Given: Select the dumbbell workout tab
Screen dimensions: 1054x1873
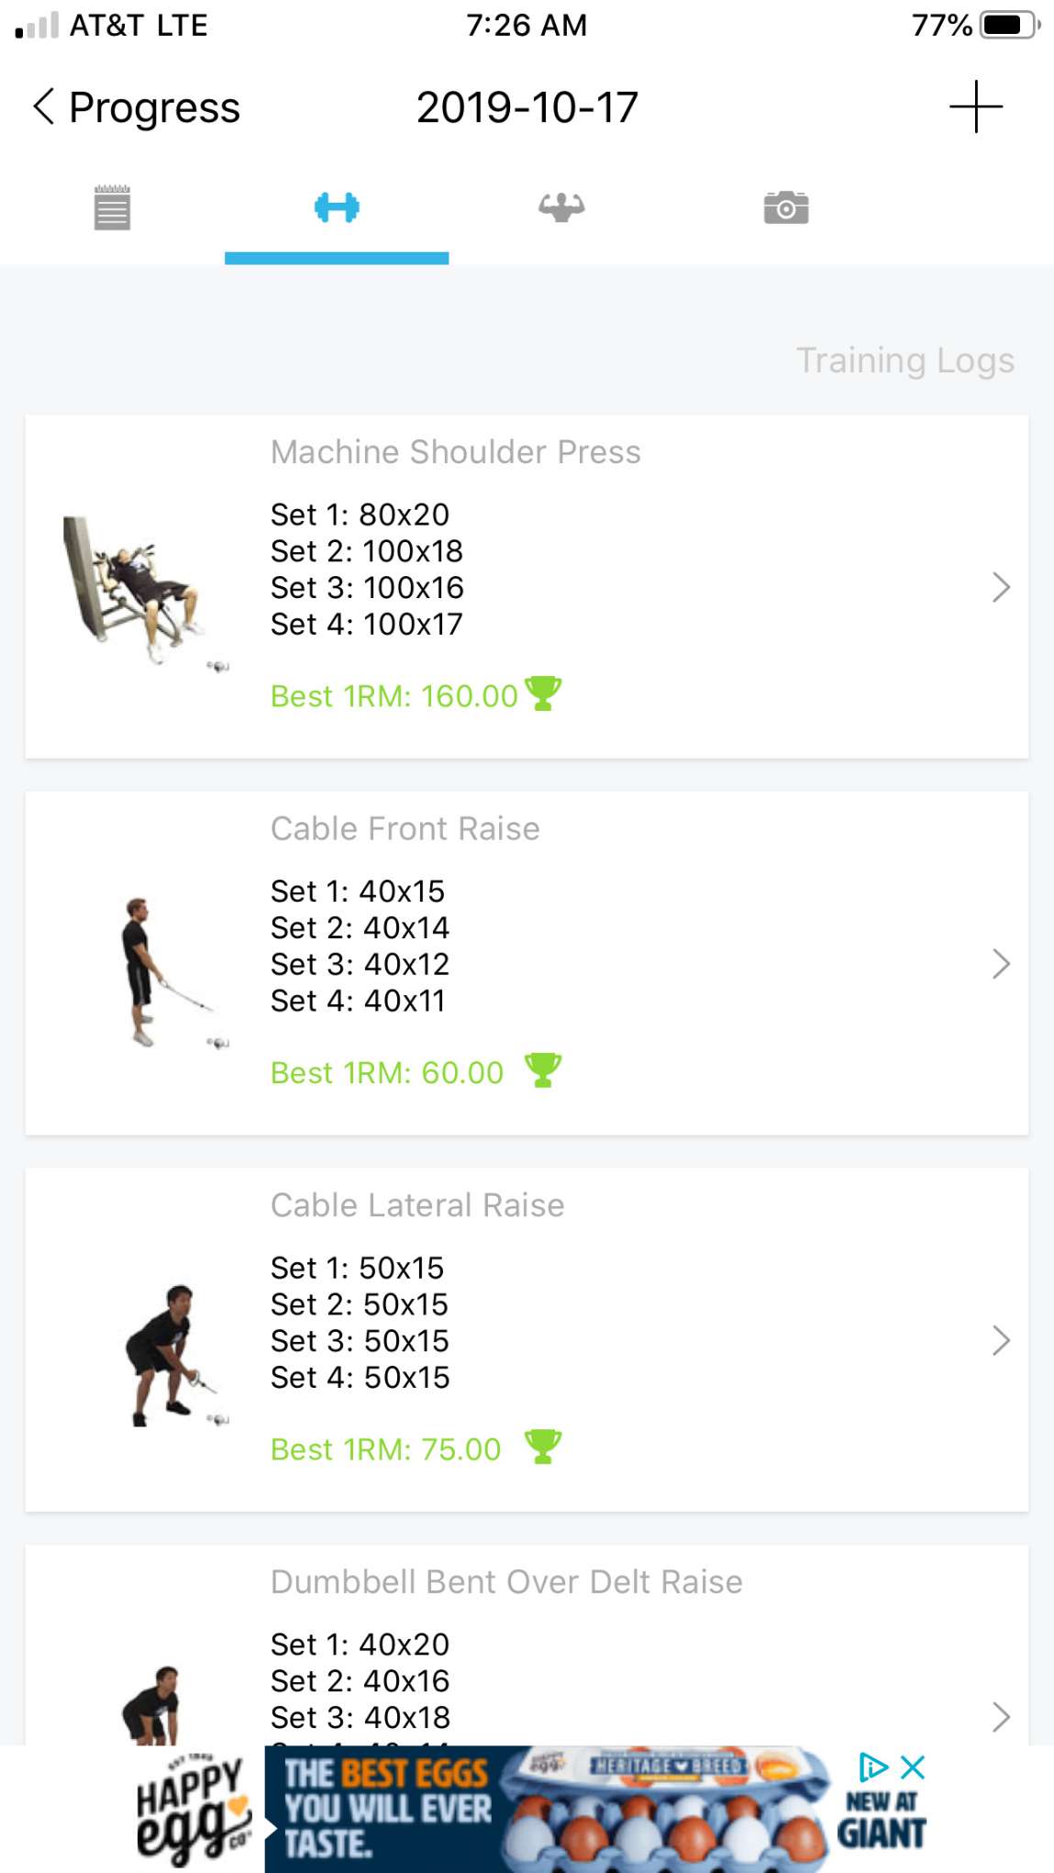Looking at the screenshot, I should tap(337, 207).
